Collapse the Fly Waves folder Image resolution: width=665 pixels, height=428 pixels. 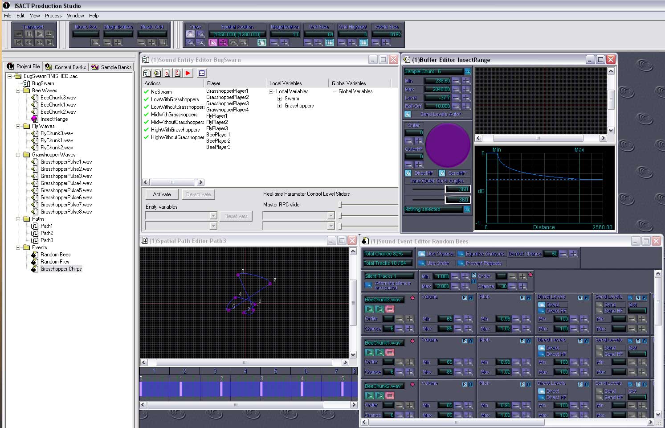coord(18,126)
